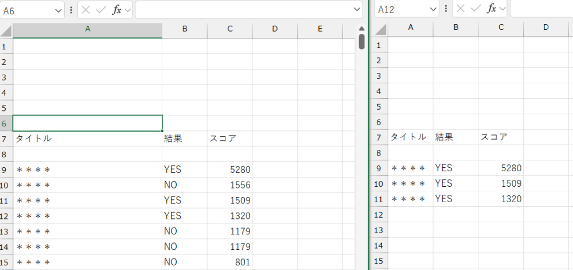Click the Cancel X icon next to A6 name box

pos(85,10)
